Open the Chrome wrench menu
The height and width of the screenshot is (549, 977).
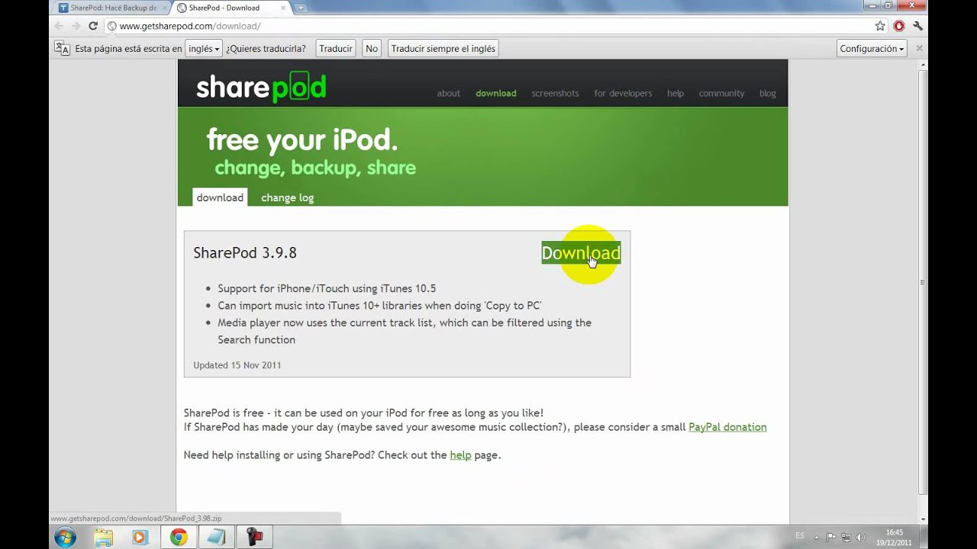(918, 26)
